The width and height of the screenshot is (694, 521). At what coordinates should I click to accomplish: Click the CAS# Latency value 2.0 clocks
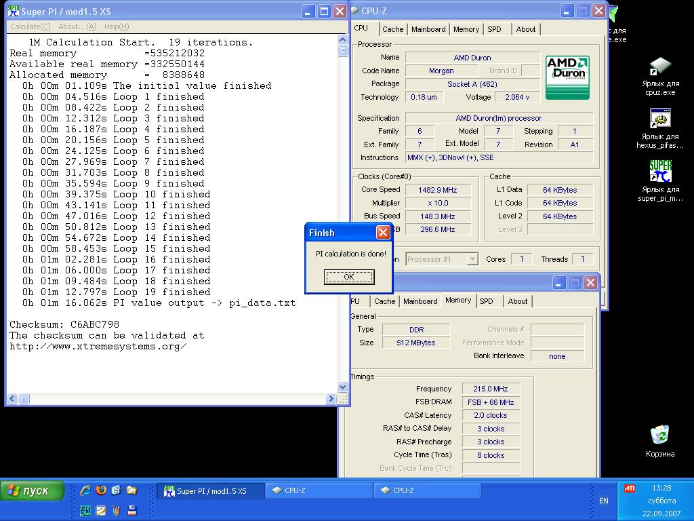491,416
